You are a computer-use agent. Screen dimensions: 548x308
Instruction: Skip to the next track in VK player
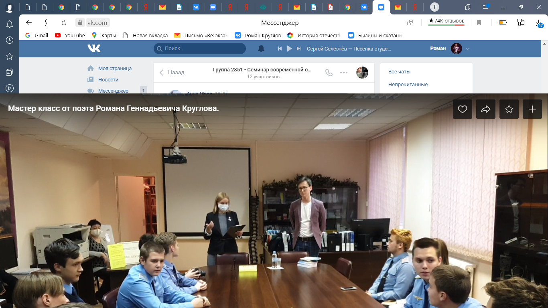(298, 49)
